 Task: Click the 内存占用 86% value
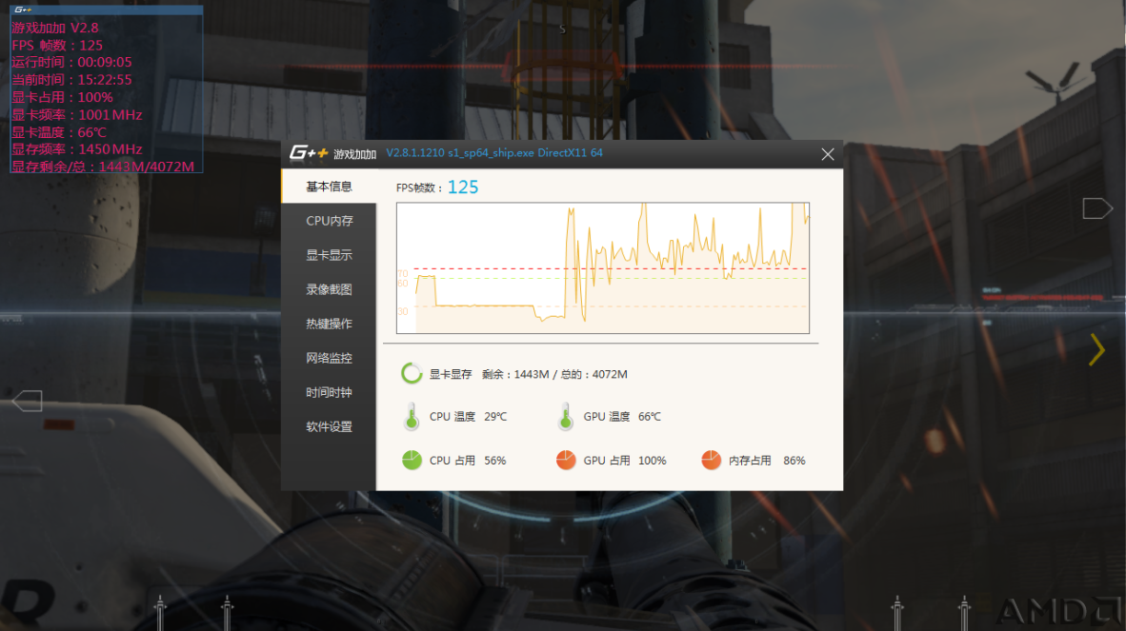pyautogui.click(x=794, y=461)
